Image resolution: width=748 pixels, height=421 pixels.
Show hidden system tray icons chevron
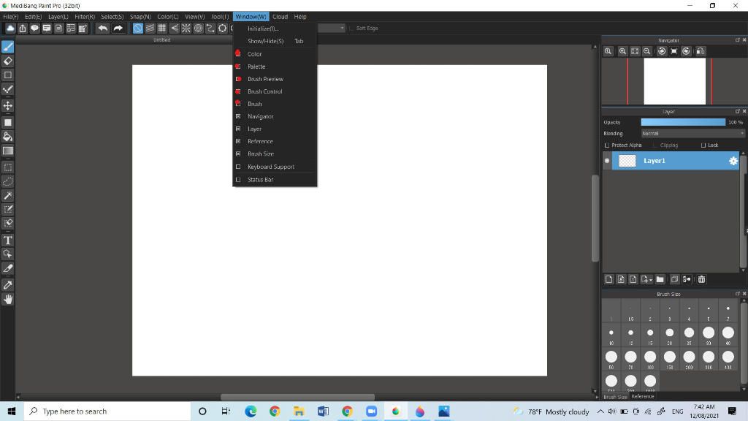[x=600, y=411]
